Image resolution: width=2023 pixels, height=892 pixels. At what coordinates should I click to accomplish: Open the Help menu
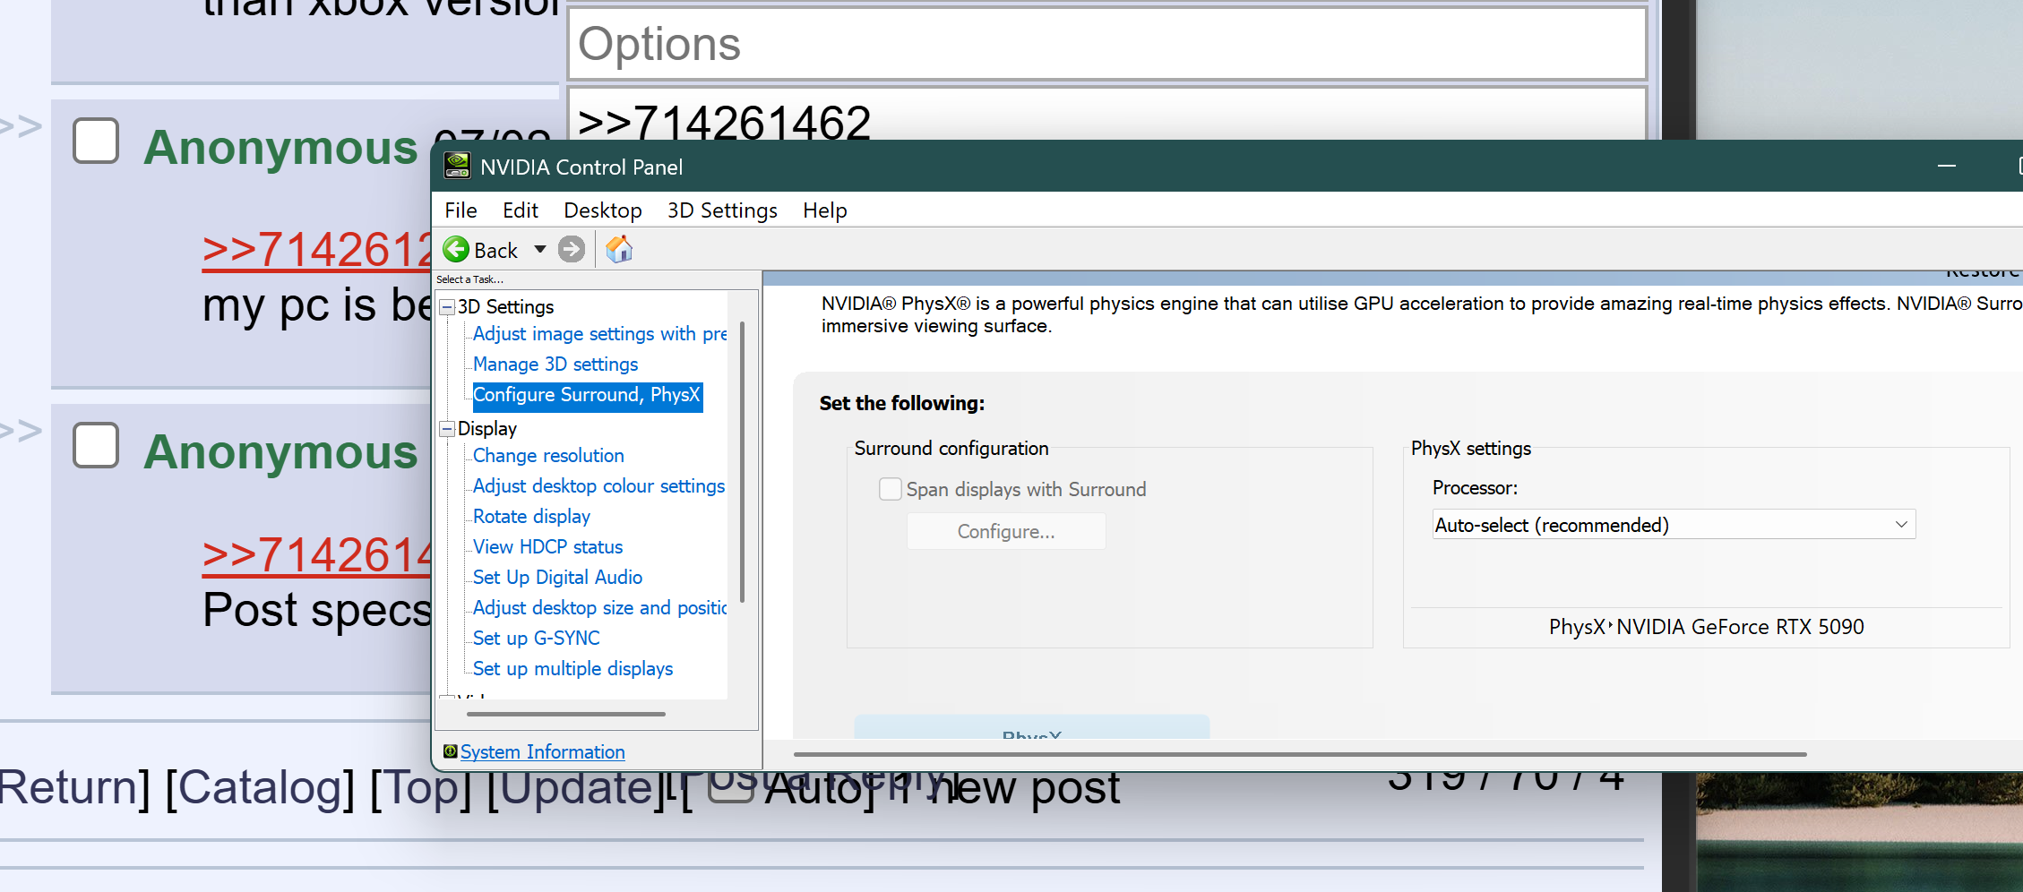click(825, 210)
